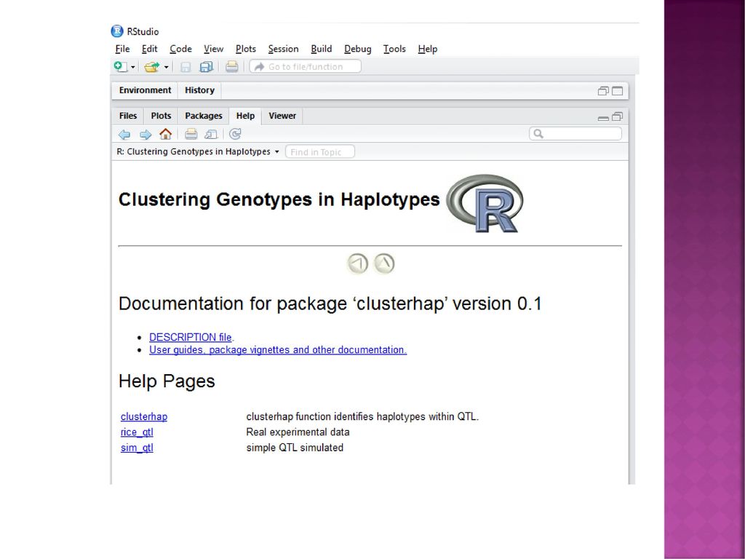Click the open file folder icon
The width and height of the screenshot is (745, 559).
tap(151, 67)
